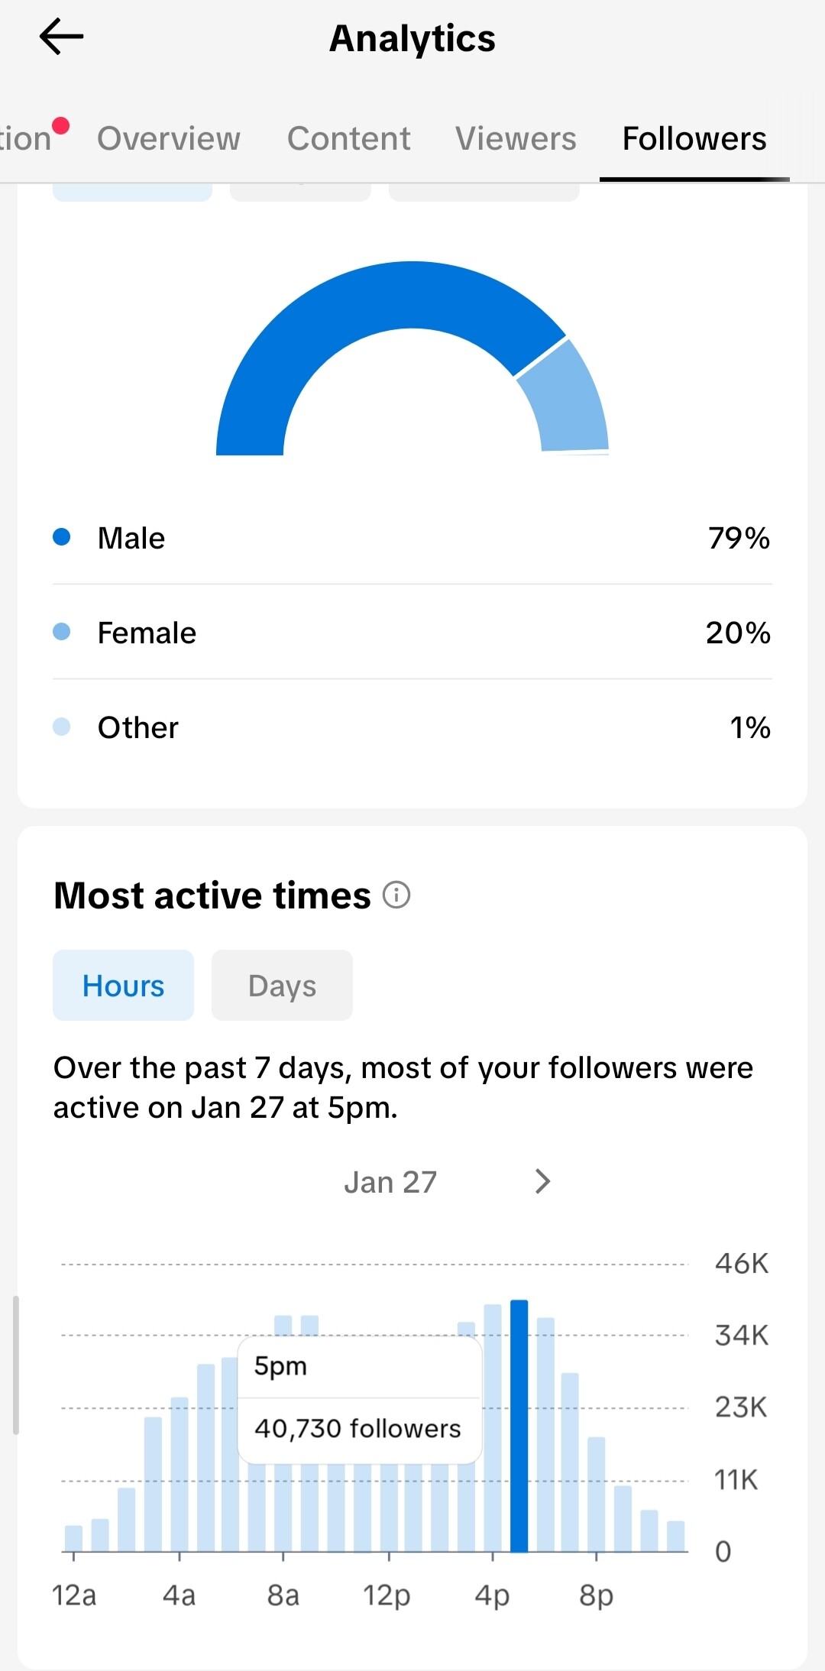Tap the Female 20% row

[412, 633]
